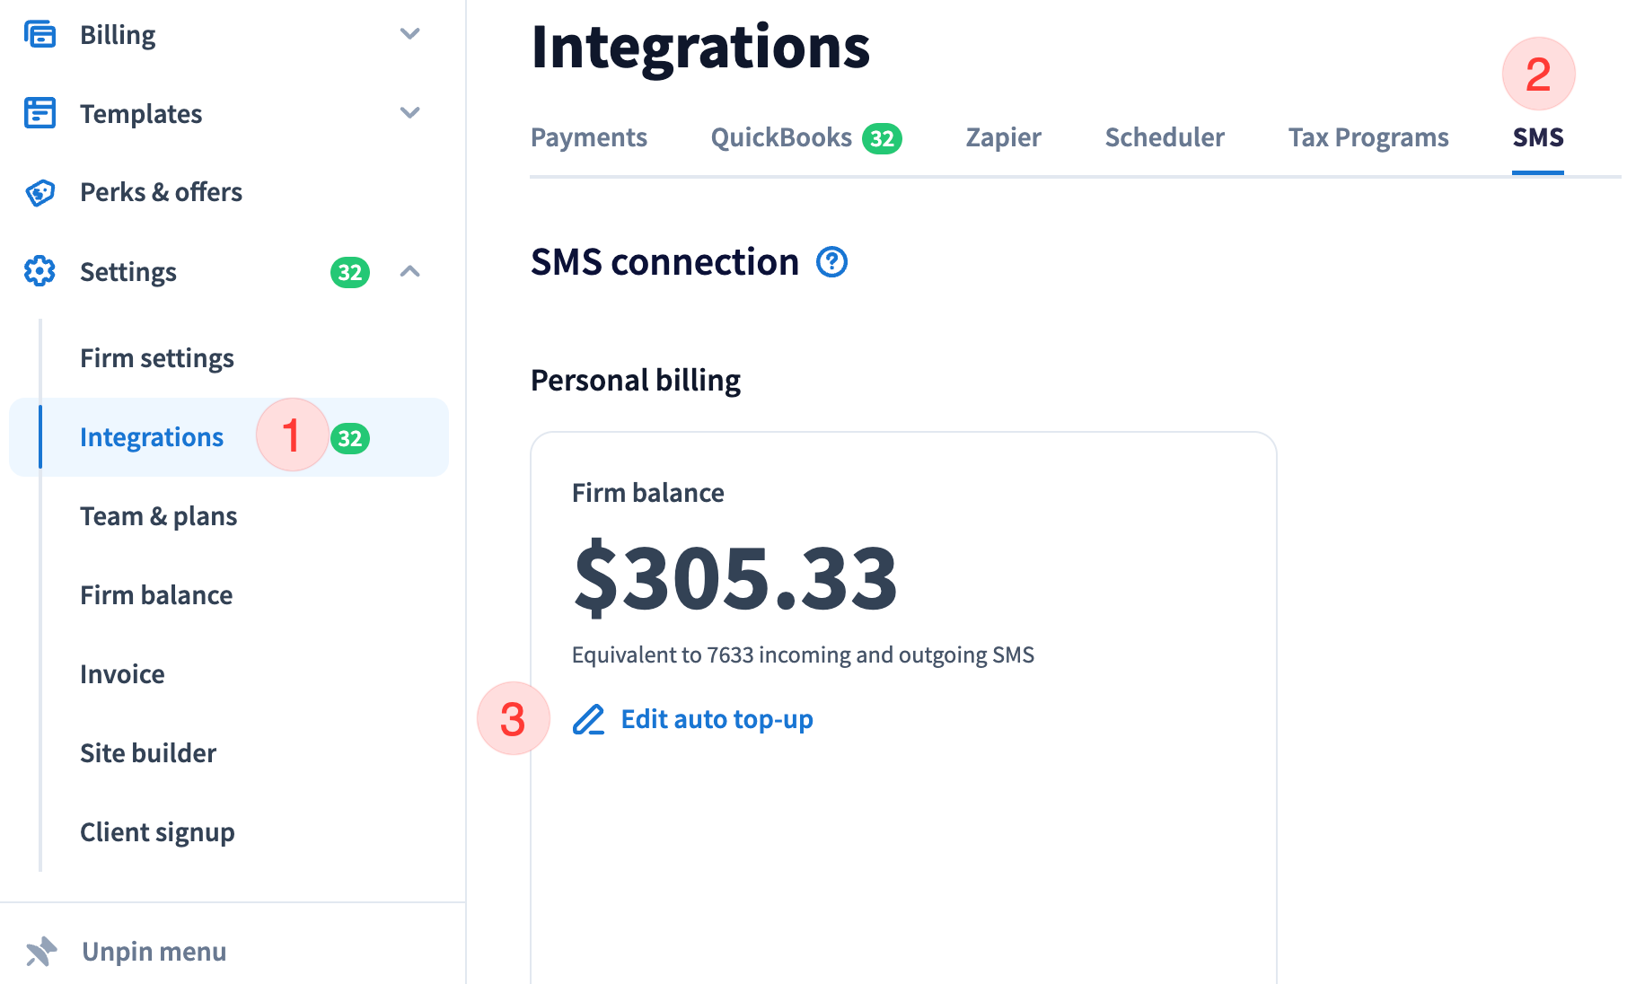Open SMS connection help question-mark icon
This screenshot has height=984, width=1627.
[831, 262]
